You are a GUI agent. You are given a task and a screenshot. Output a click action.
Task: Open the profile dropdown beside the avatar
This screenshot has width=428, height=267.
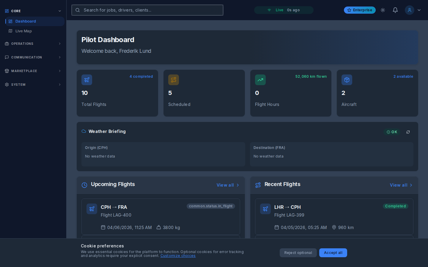point(419,10)
